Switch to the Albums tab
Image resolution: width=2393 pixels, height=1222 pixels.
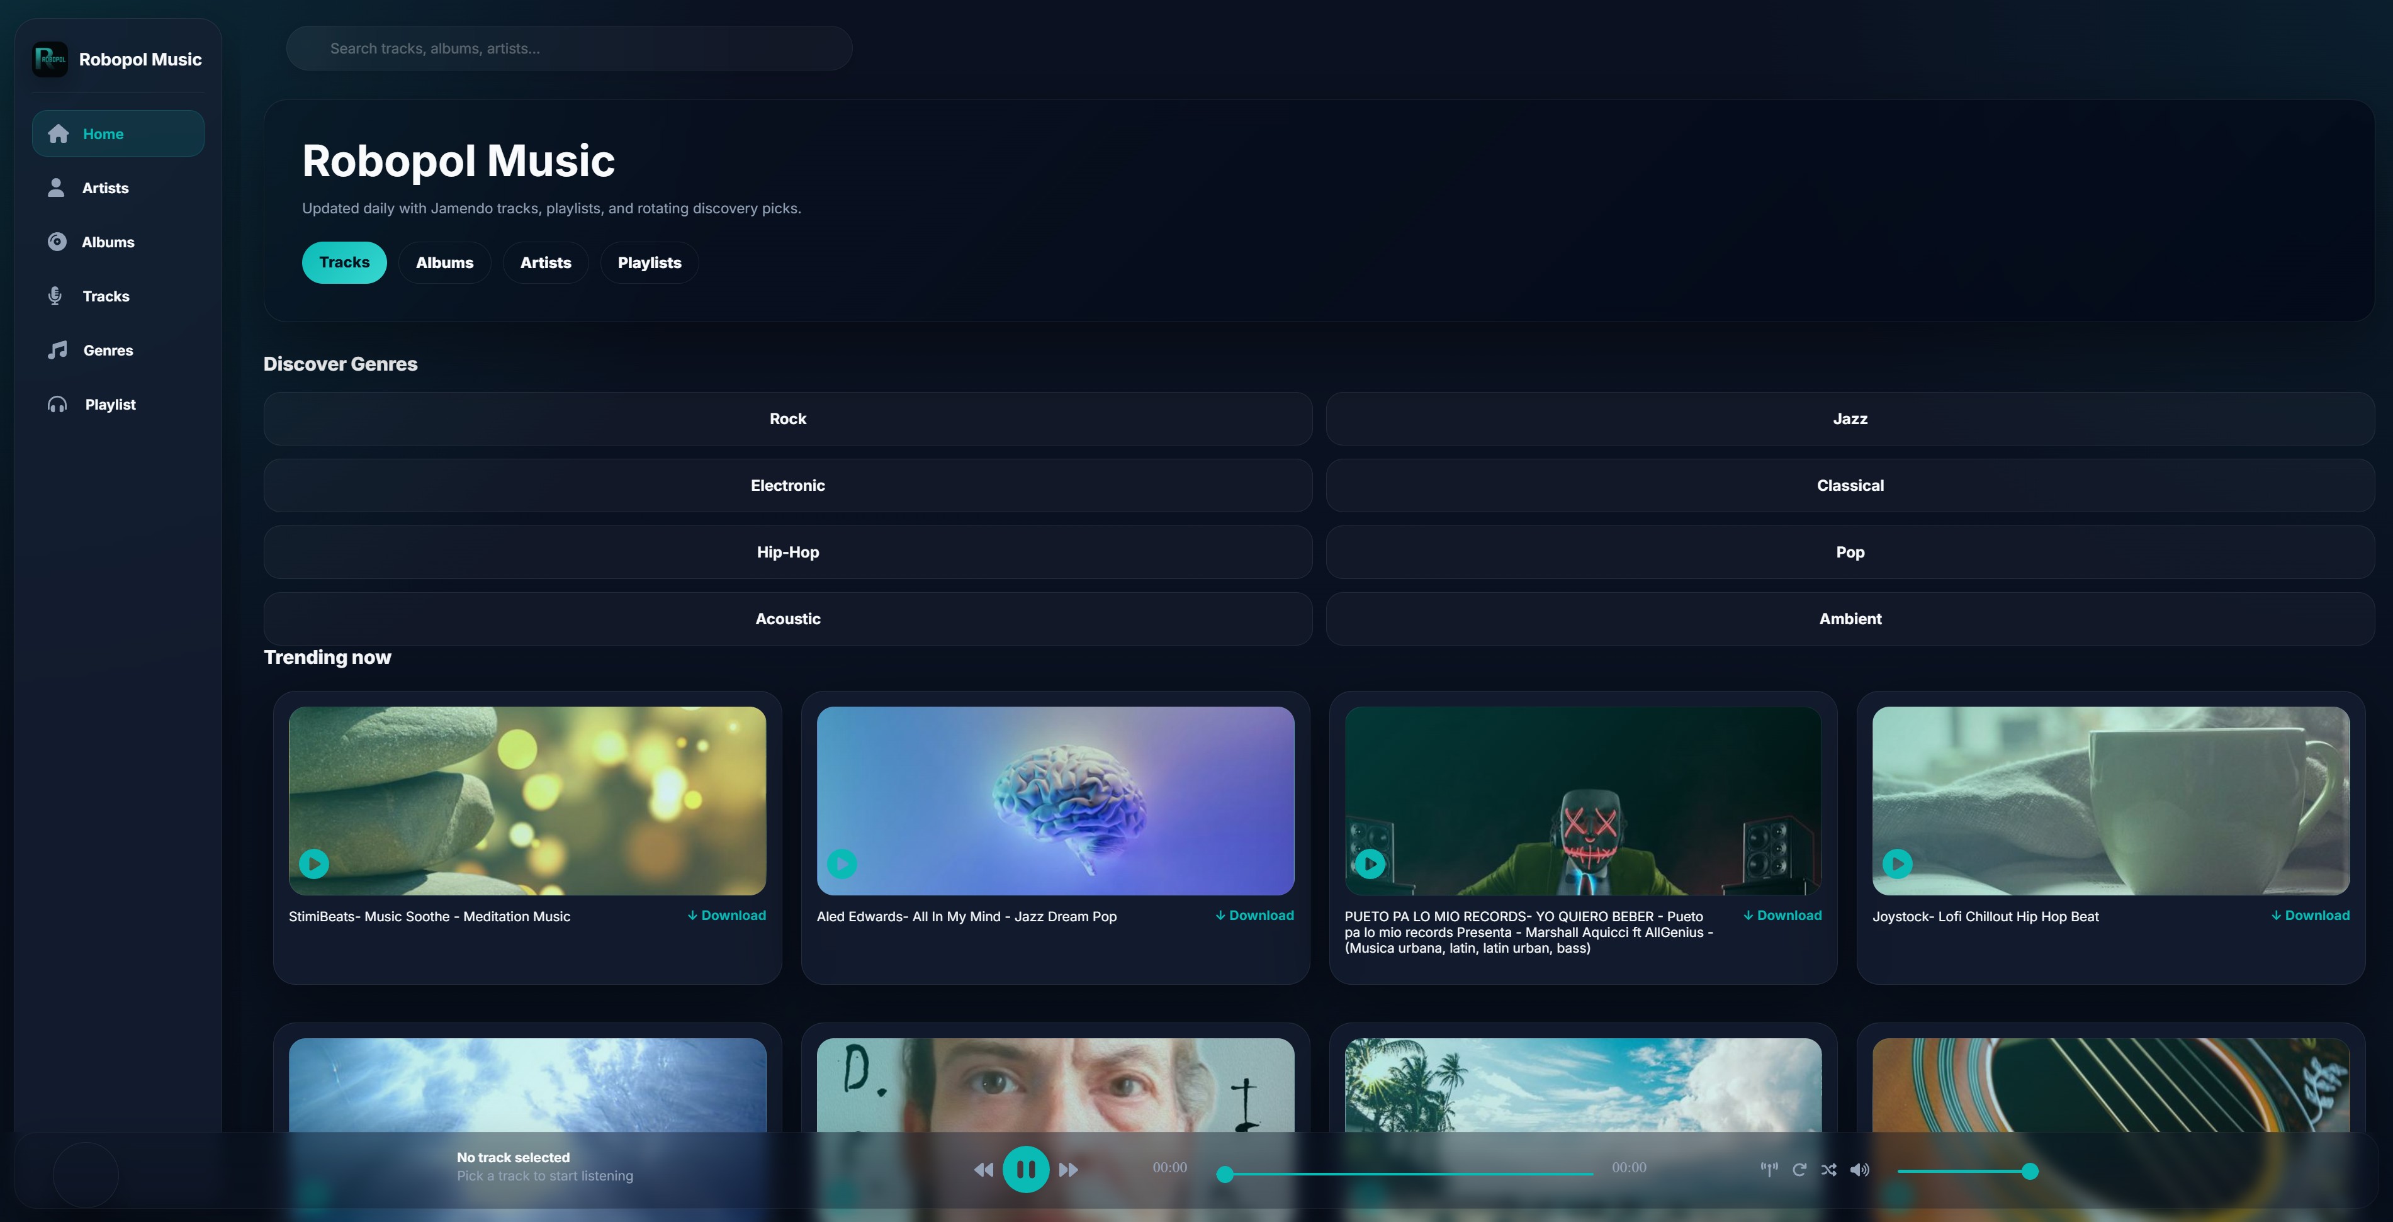click(444, 262)
